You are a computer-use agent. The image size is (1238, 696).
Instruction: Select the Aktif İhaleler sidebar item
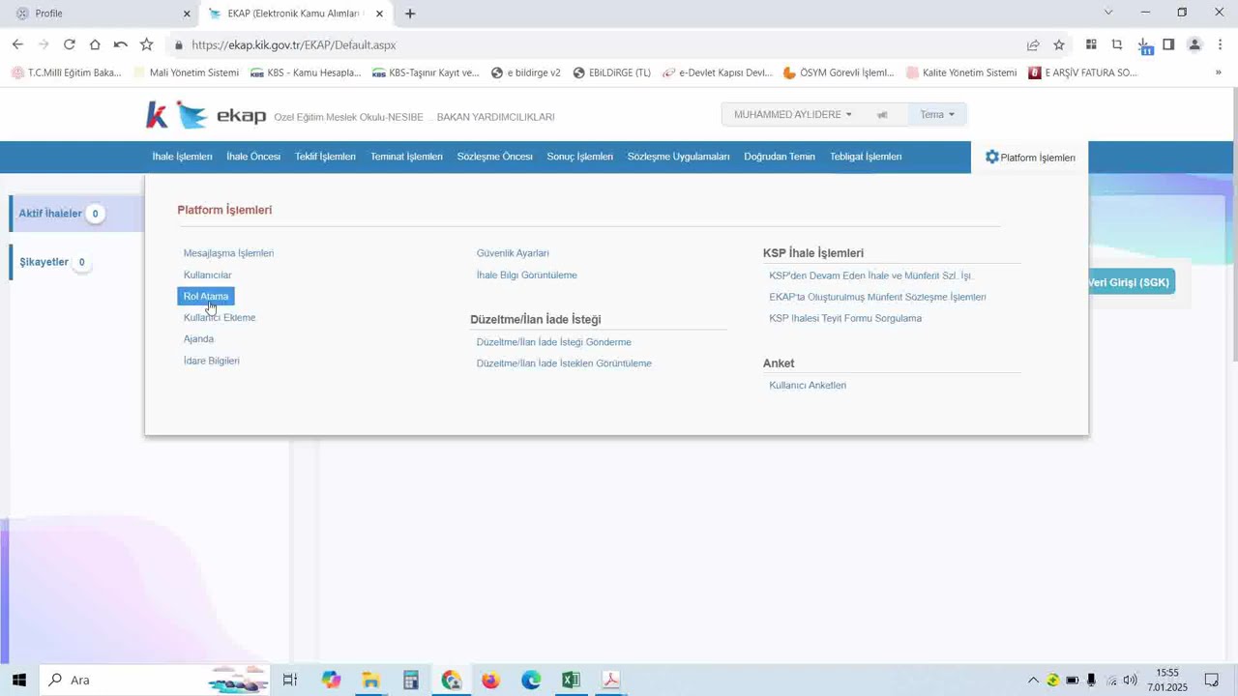coord(77,213)
